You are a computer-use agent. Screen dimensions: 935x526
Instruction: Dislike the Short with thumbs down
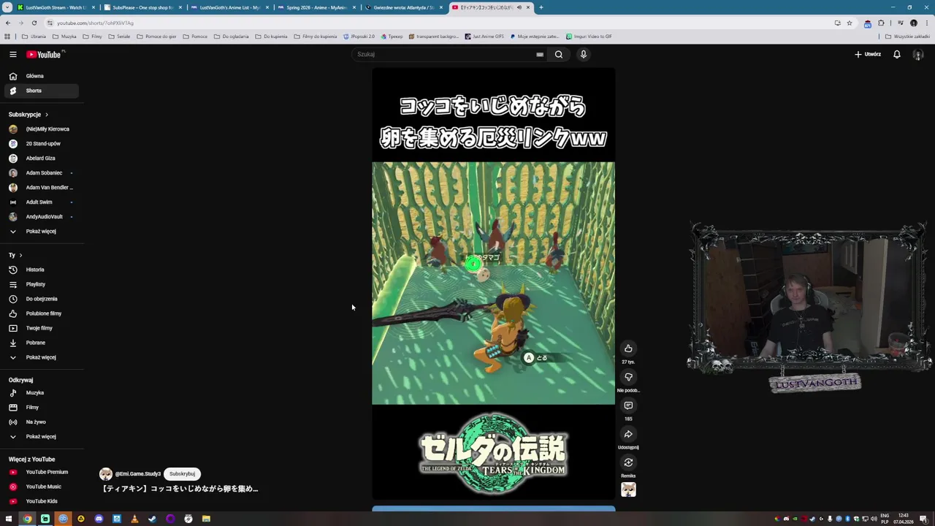(628, 377)
